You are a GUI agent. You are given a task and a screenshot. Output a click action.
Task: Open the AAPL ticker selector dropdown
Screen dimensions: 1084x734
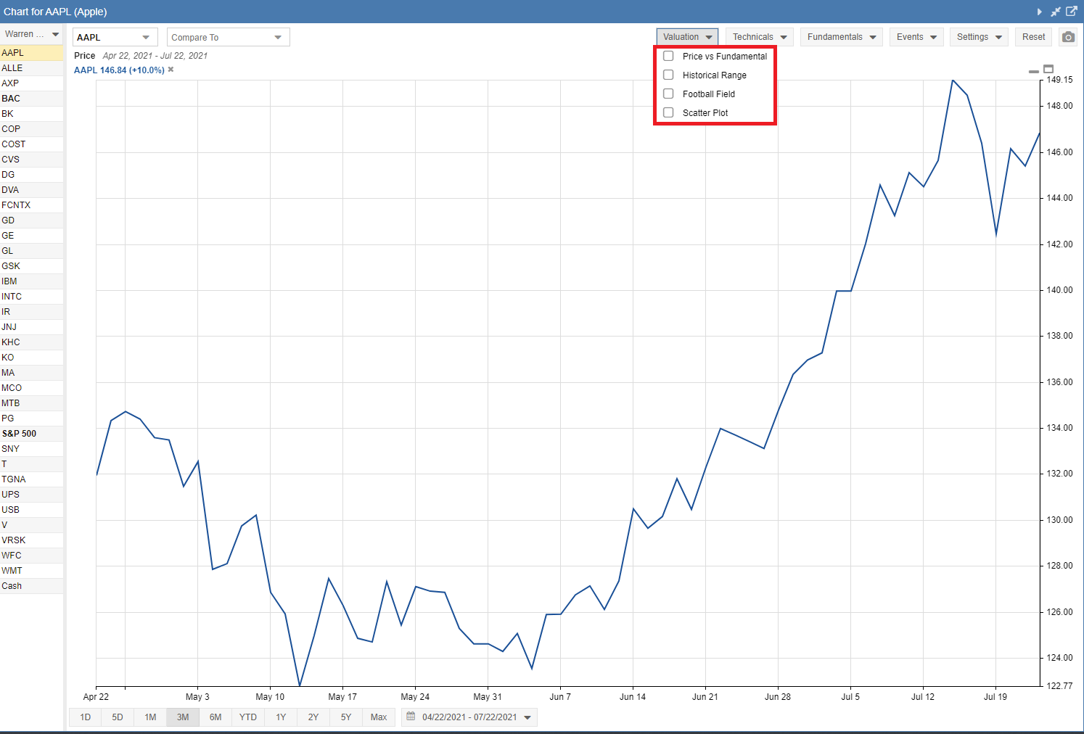115,37
